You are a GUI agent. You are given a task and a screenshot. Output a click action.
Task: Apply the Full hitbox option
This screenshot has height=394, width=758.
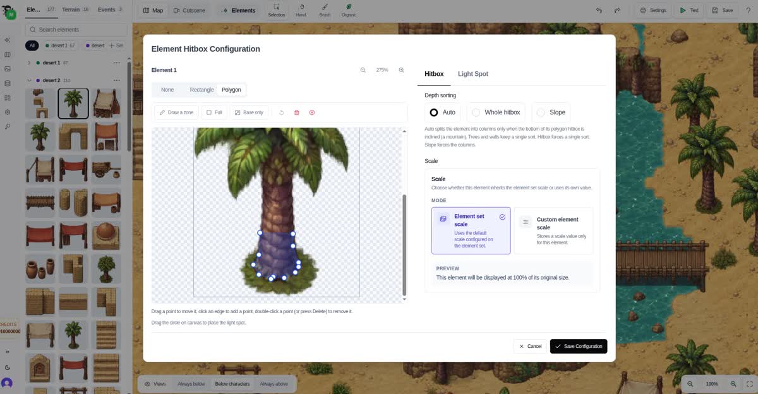[x=214, y=112]
